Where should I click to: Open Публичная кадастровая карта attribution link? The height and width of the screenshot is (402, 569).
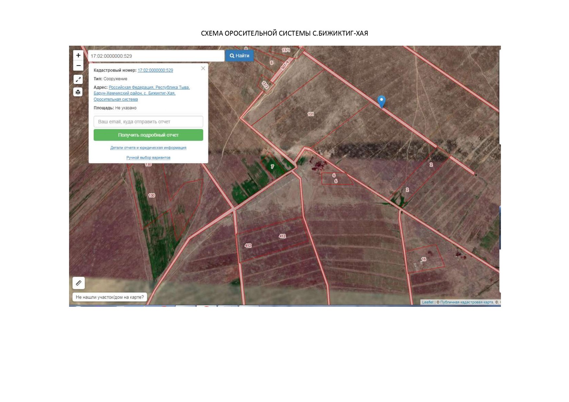click(467, 302)
